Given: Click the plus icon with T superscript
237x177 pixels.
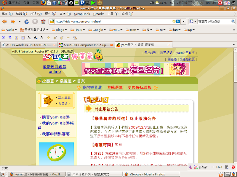Looking at the screenshot, I should click(55, 38).
